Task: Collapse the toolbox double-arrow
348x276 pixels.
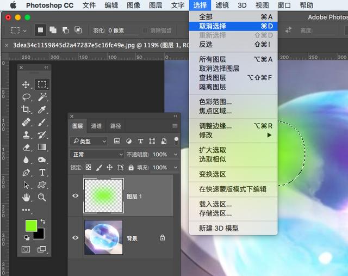Action: pyautogui.click(x=46, y=68)
